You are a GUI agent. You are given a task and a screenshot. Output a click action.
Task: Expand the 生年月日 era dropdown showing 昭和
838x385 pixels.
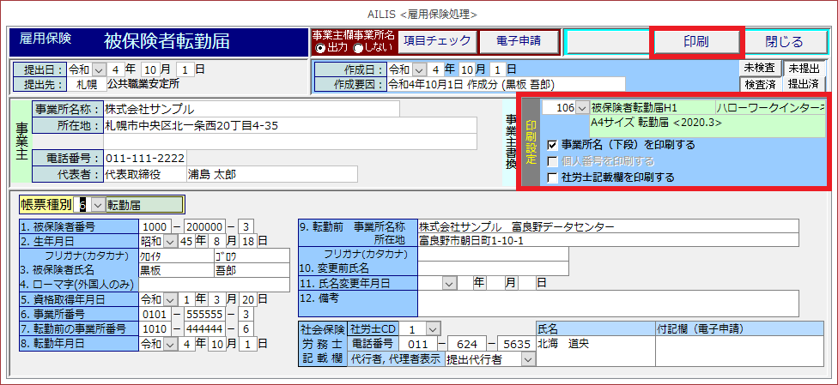tap(170, 241)
